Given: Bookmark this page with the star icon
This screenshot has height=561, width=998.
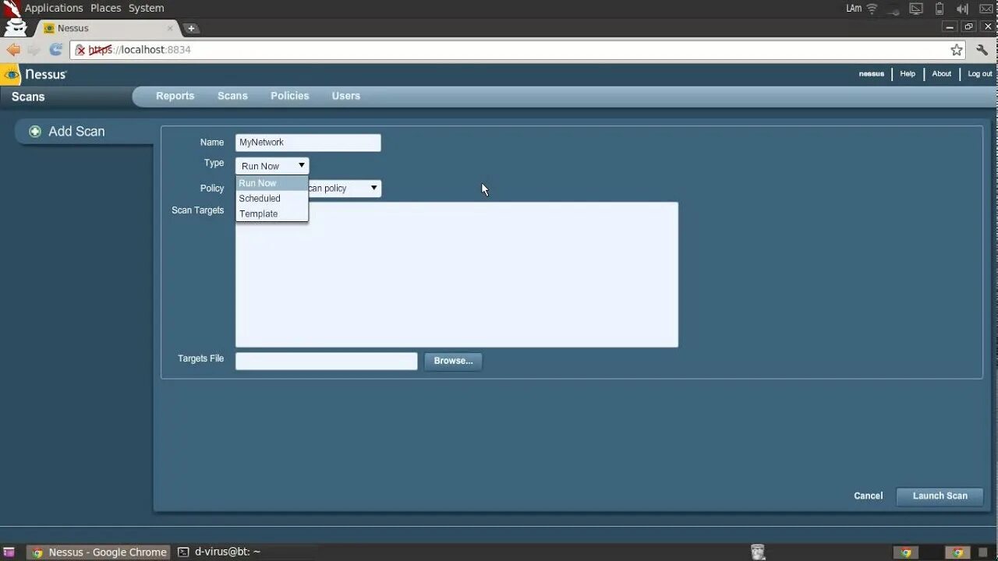Looking at the screenshot, I should click(x=957, y=50).
